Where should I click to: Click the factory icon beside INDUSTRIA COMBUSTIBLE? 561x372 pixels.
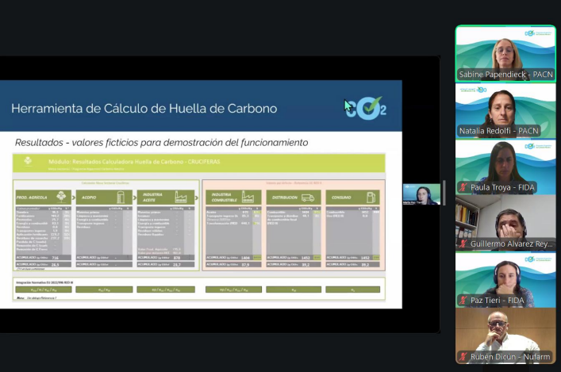248,197
